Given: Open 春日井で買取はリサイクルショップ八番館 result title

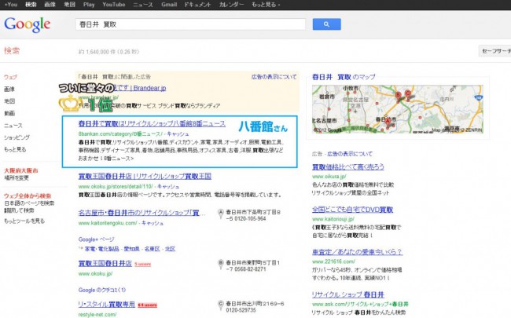Looking at the screenshot, I should (x=152, y=124).
